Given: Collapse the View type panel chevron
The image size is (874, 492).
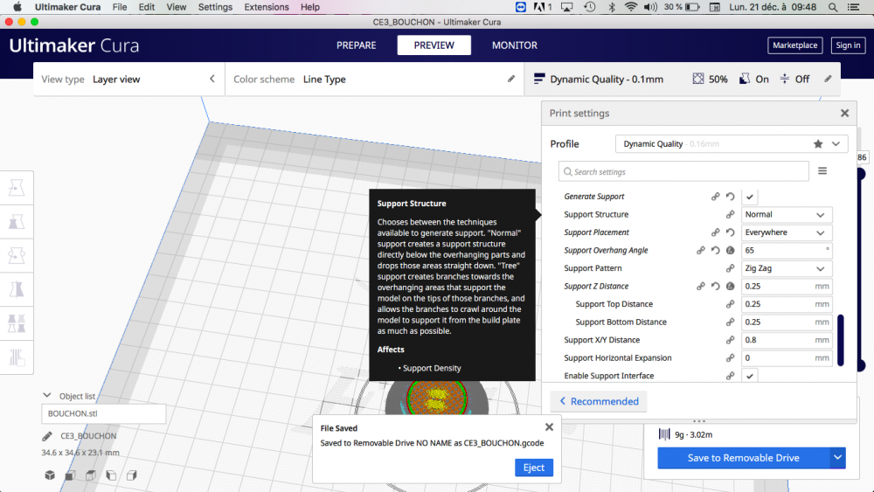Looking at the screenshot, I should point(212,80).
